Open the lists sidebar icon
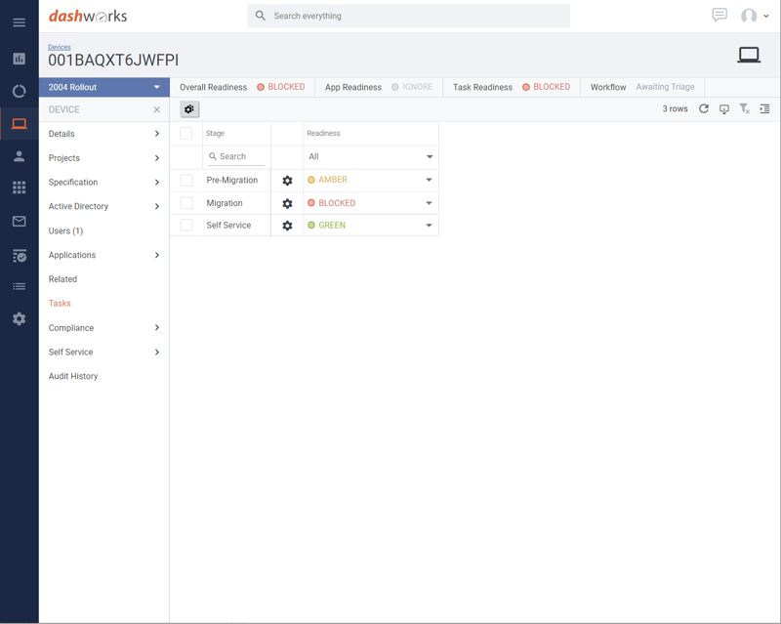 coord(19,286)
